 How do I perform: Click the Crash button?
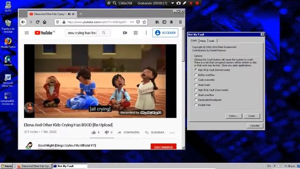(252, 116)
